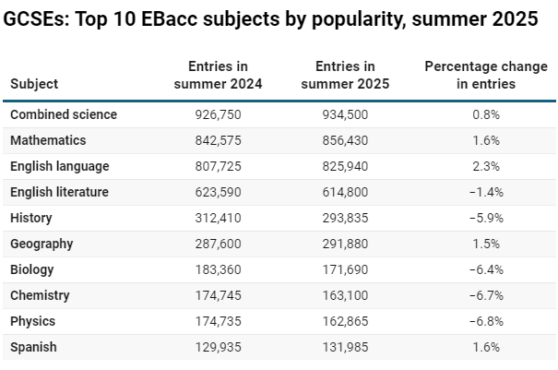
Task: Click the Entries in summer 2024 header
Action: point(218,75)
